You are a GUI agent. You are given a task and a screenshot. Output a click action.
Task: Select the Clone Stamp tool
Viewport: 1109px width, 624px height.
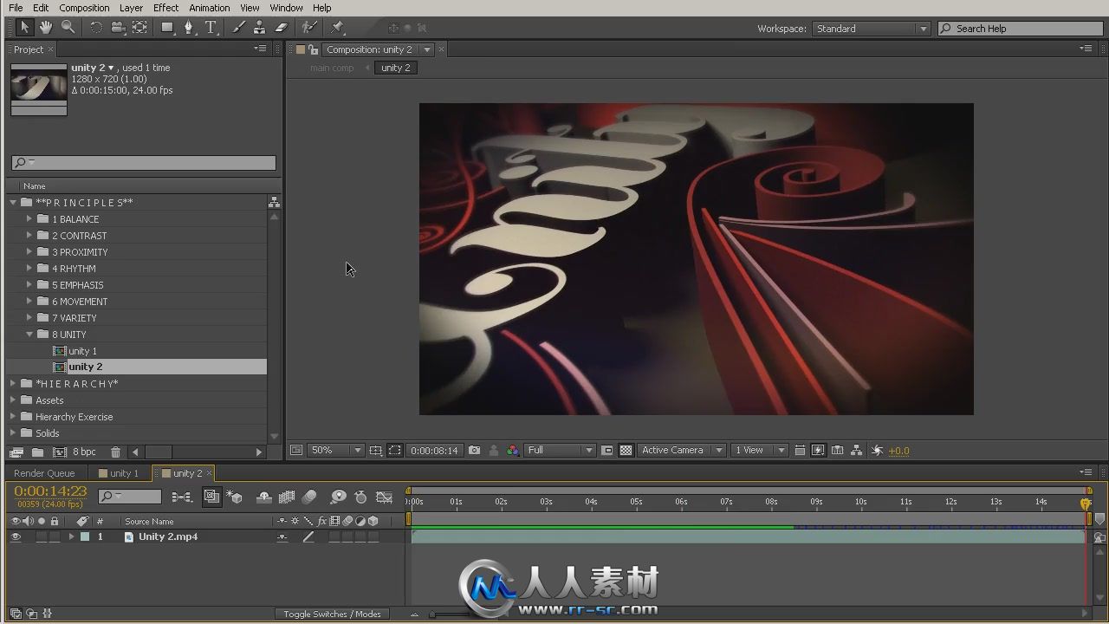259,28
